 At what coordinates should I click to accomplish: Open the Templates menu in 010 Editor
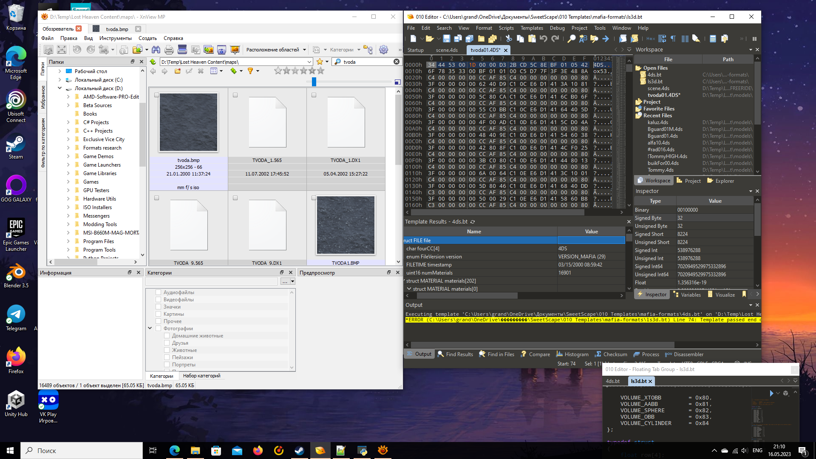(x=532, y=28)
